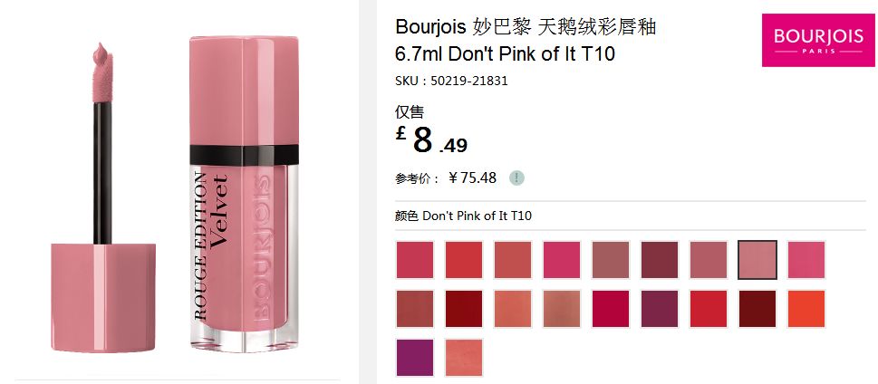The image size is (878, 384).
Task: Select the first swatch in the top row
Action: pyautogui.click(x=415, y=260)
